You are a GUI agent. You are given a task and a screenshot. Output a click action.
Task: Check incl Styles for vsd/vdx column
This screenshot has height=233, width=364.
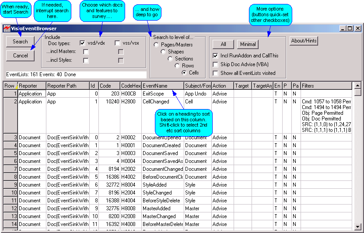[x=86, y=60]
